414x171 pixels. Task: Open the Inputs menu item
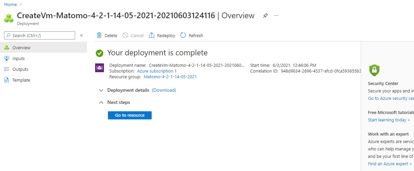[x=19, y=59]
